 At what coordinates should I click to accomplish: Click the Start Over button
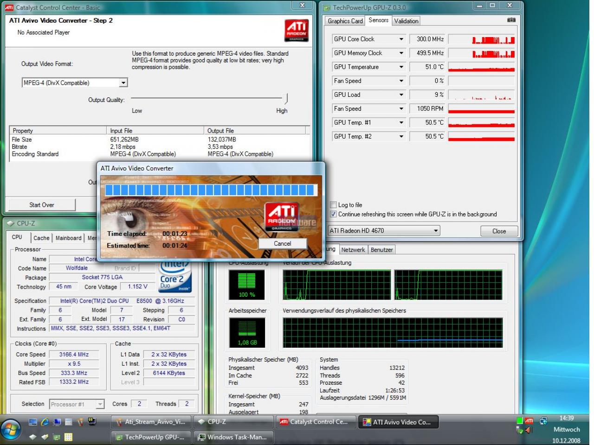(42, 205)
